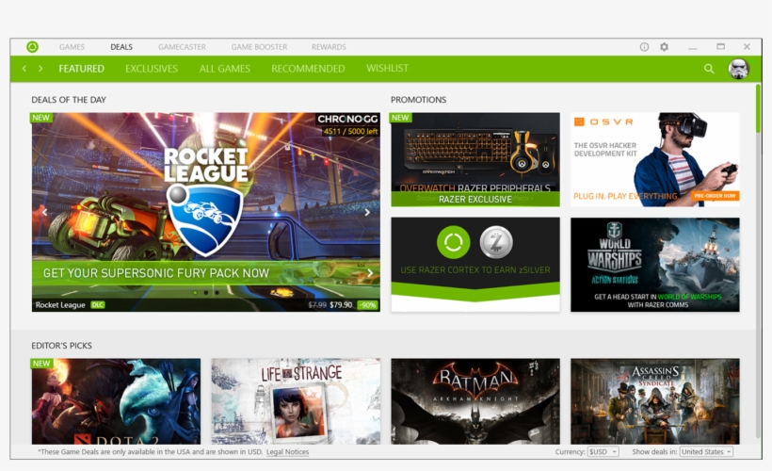This screenshot has width=772, height=471.
Task: Click the 'DEALS OF THE DAY' heading
Action: (x=69, y=100)
